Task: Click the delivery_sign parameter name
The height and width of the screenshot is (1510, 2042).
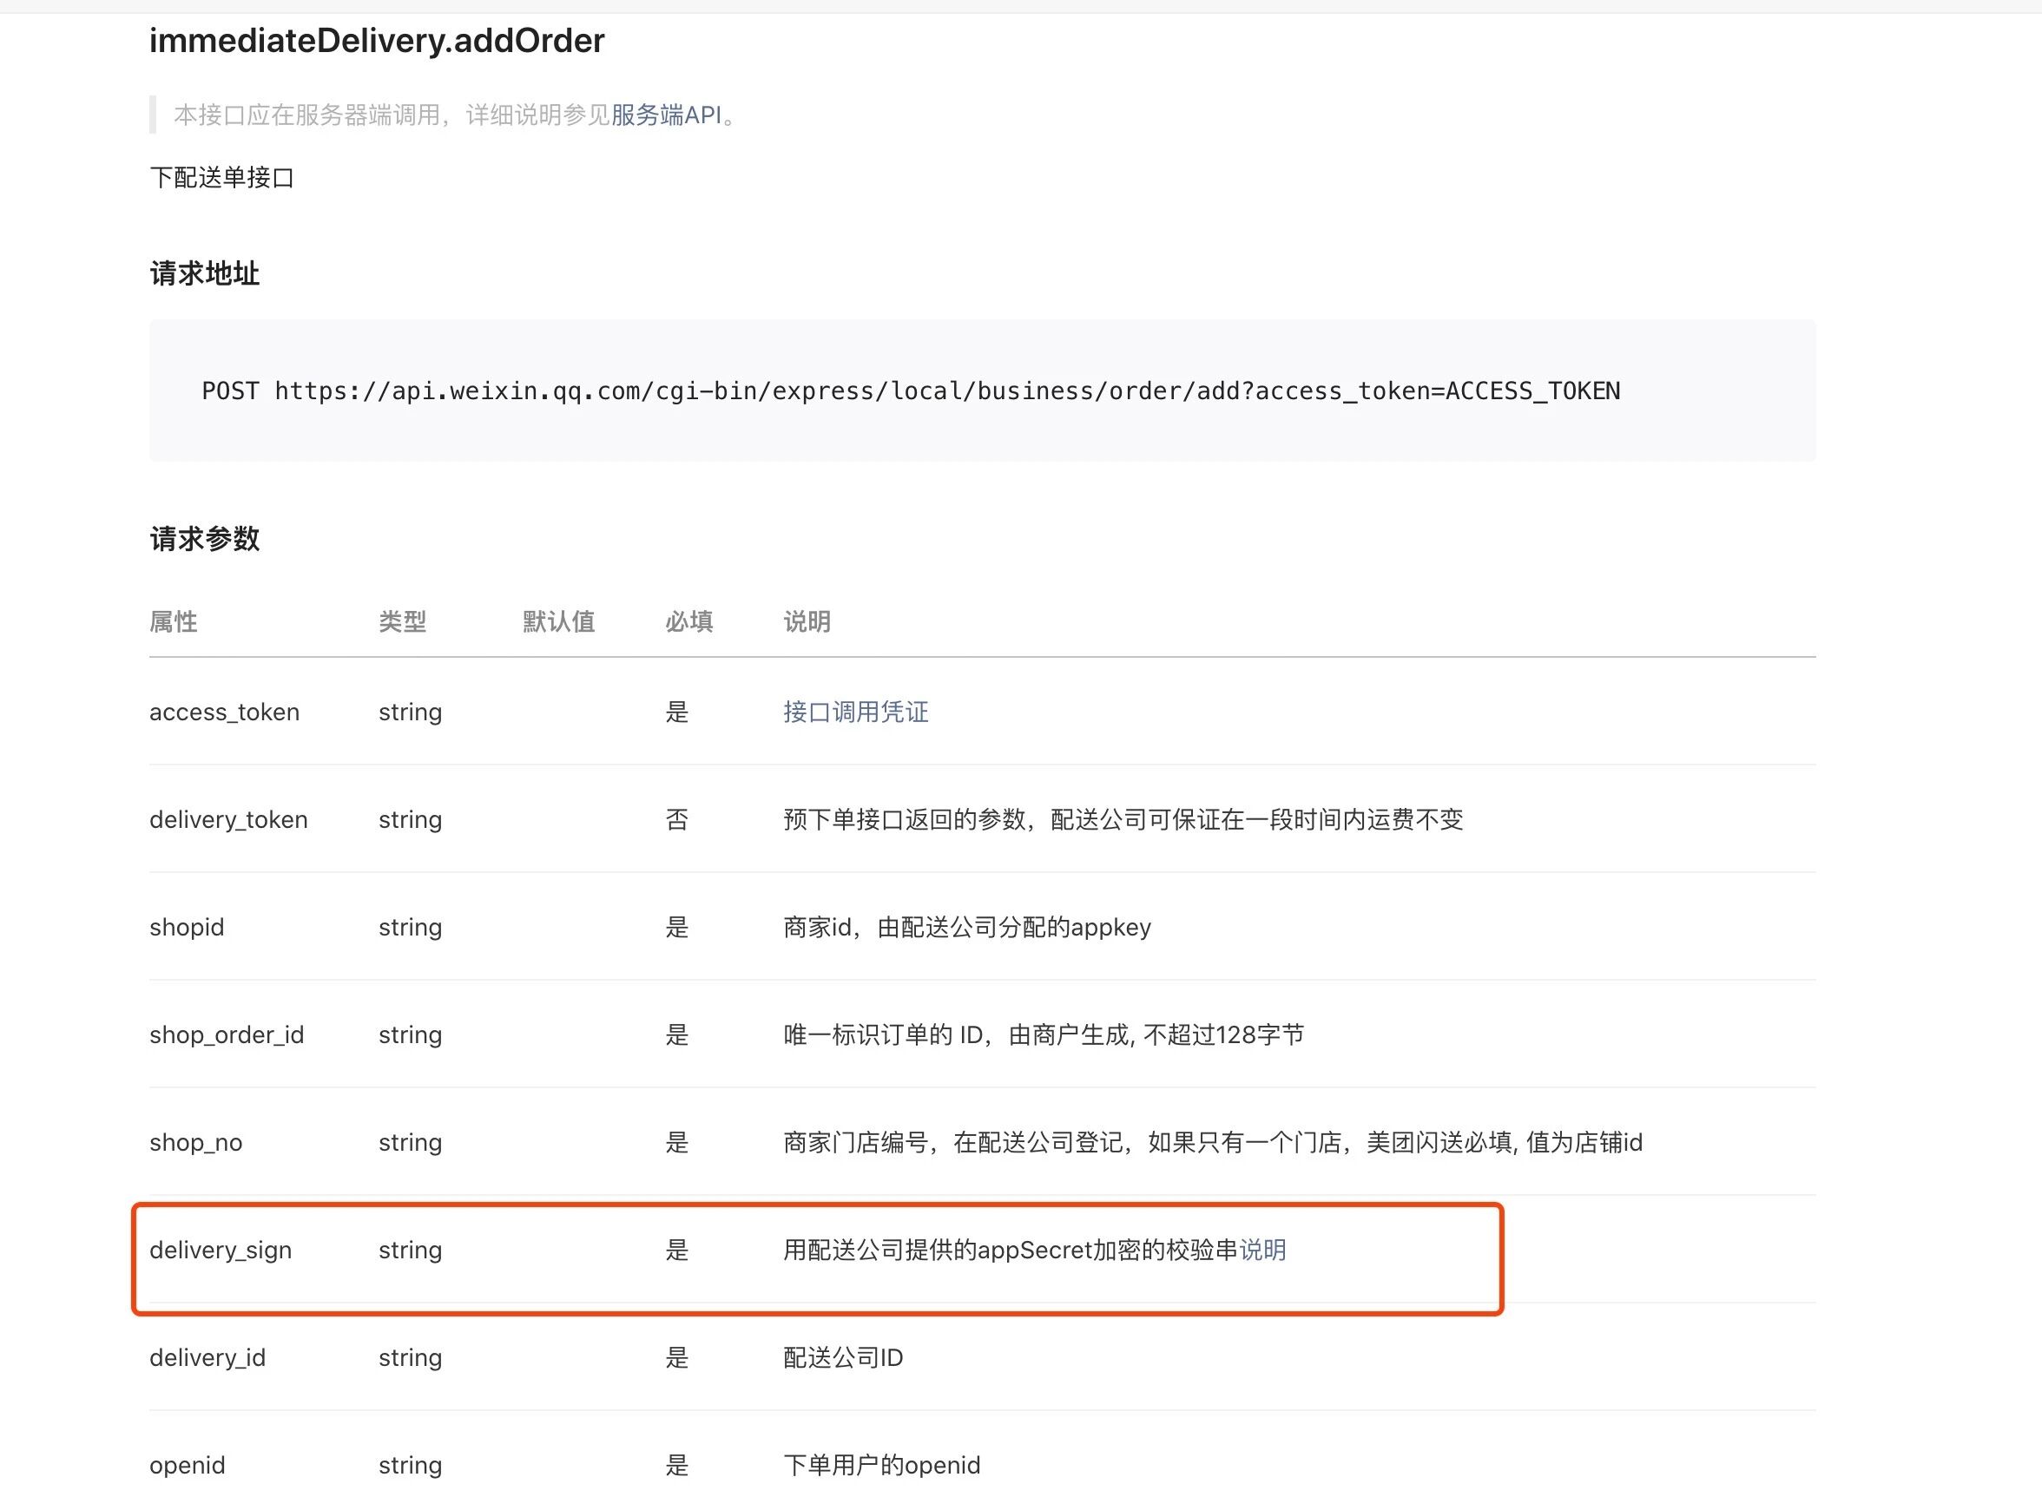Action: pos(221,1250)
